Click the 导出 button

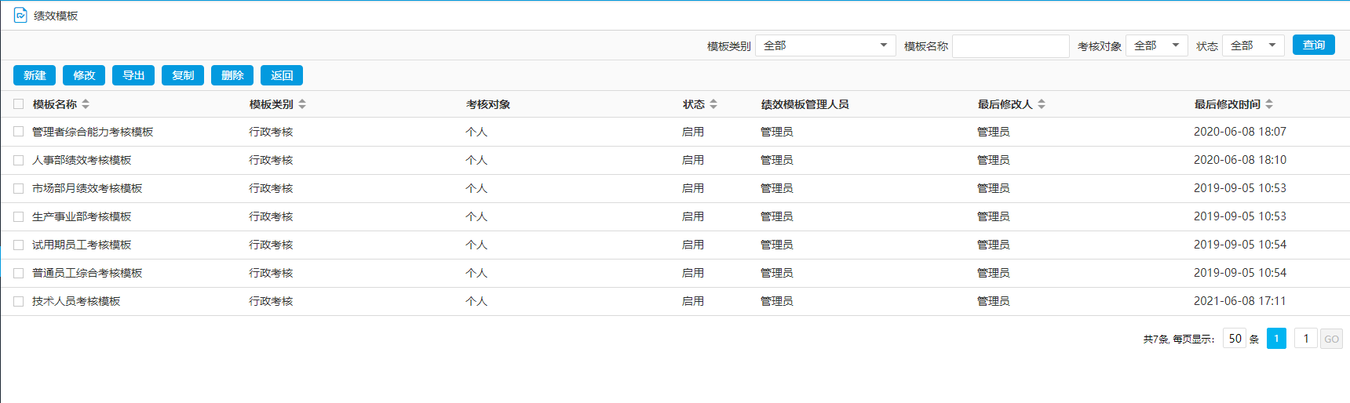[x=133, y=75]
